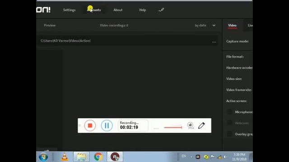Open the Settings menu

(69, 10)
